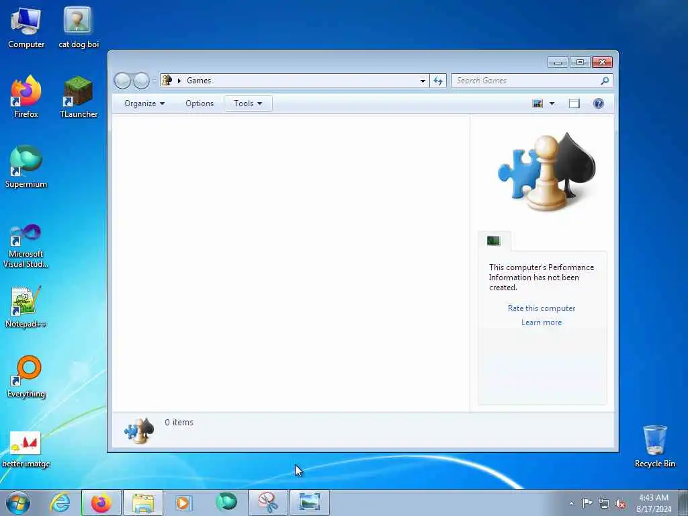The width and height of the screenshot is (688, 516).
Task: Click the performance info tab icon in preview pane
Action: (494, 241)
